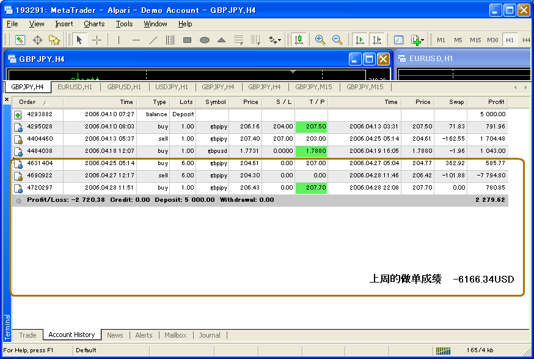The width and height of the screenshot is (534, 359).
Task: Select order 4690922 sell row
Action: 260,176
